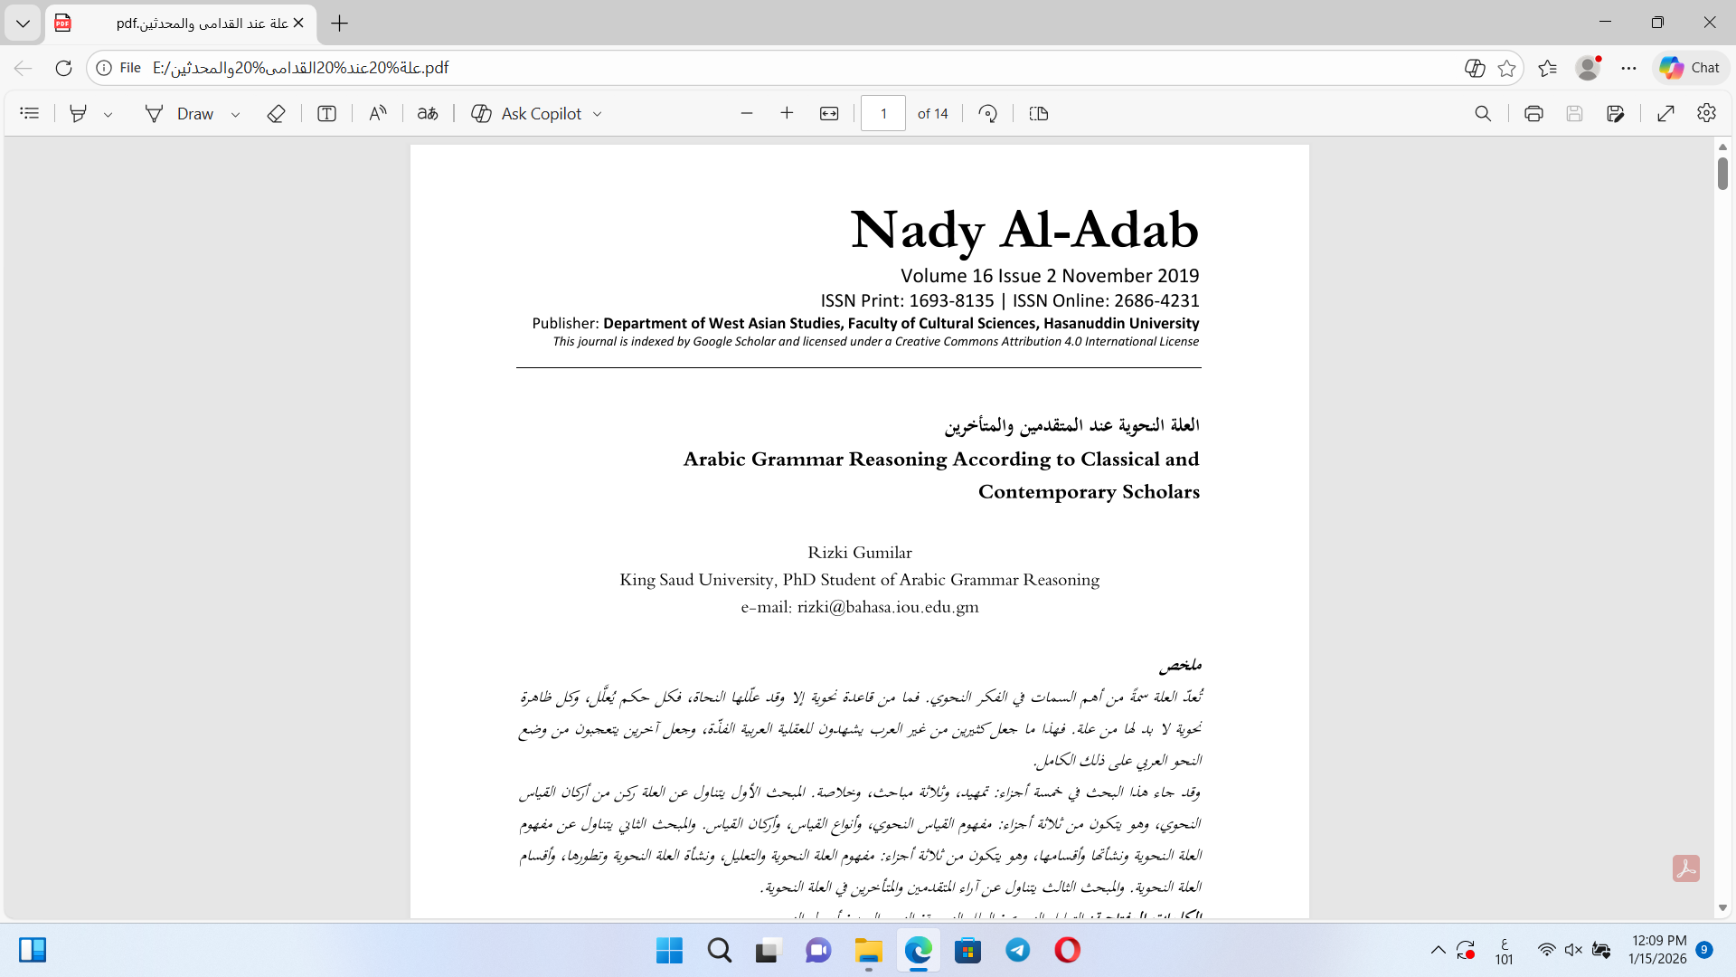Open the Favorites list

click(1548, 68)
